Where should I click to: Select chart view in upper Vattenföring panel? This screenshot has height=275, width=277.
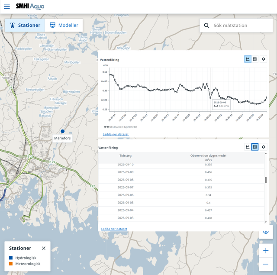pos(248,59)
